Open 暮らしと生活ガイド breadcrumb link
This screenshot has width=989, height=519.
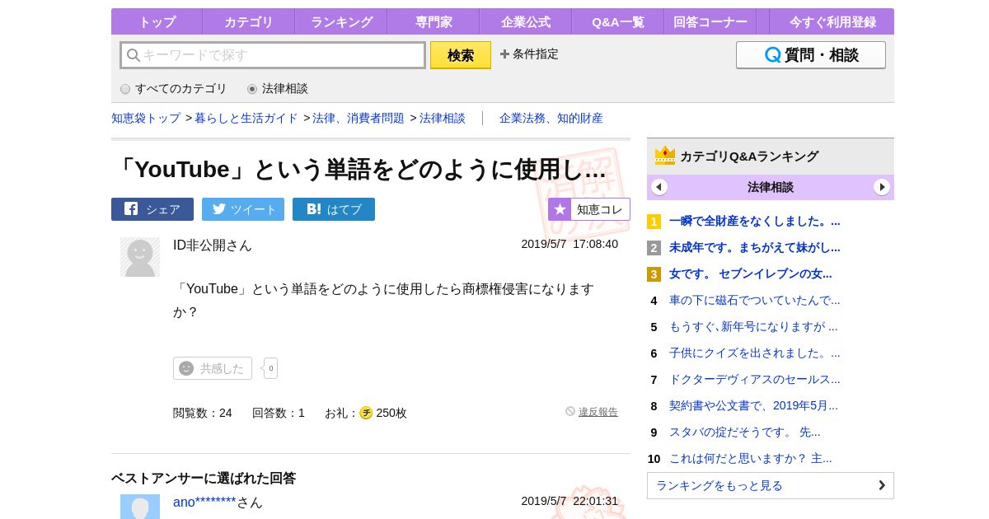(x=246, y=118)
